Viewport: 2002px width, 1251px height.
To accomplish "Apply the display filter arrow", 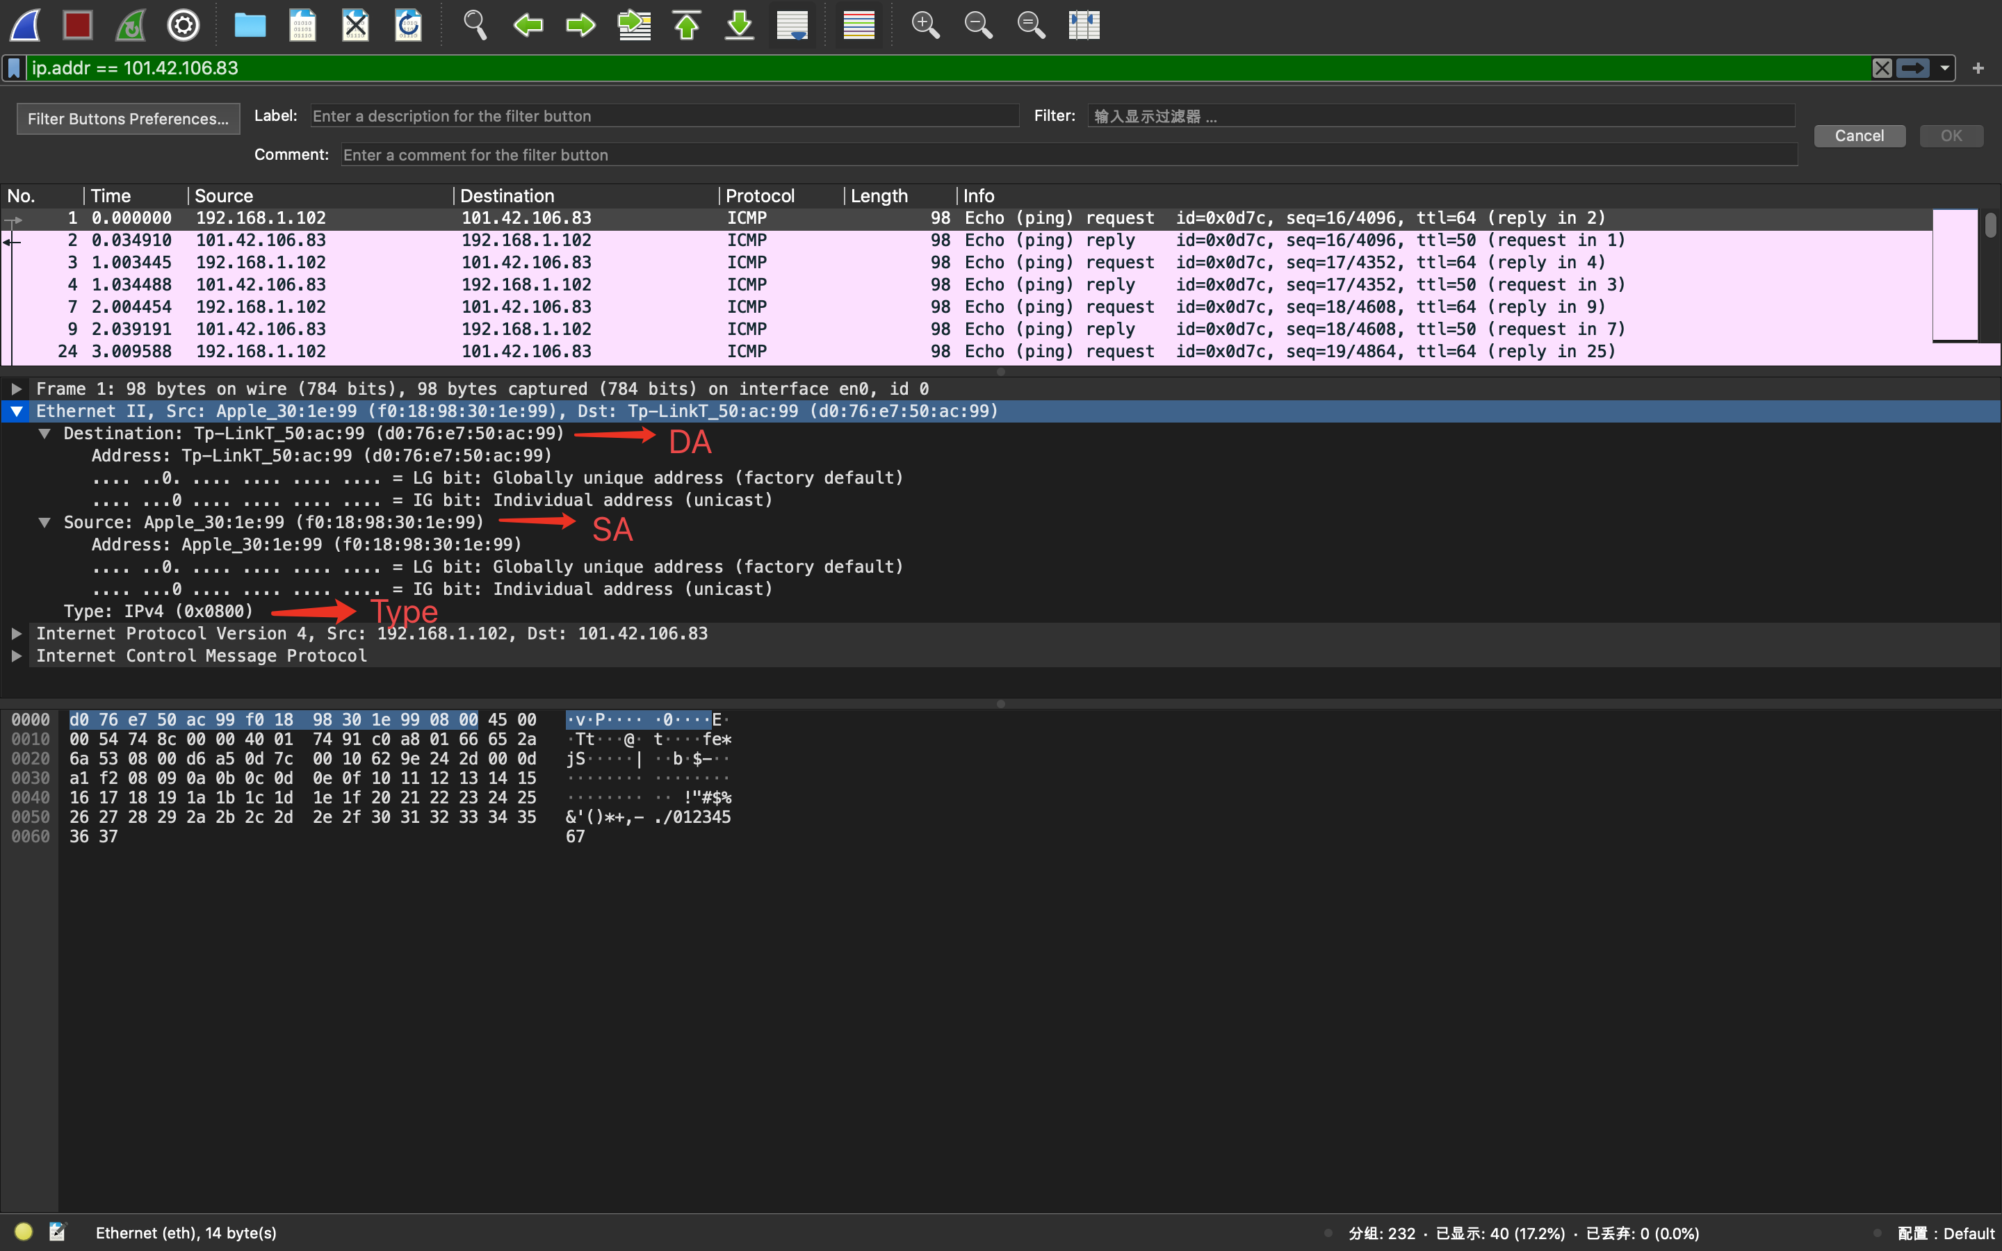I will (x=1912, y=68).
